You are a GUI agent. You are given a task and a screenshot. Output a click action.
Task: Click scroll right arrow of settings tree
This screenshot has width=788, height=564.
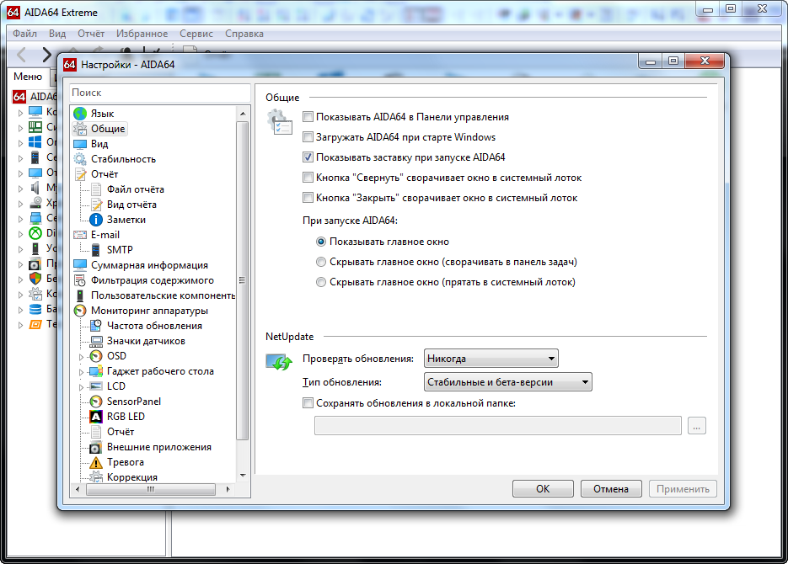pyautogui.click(x=228, y=489)
